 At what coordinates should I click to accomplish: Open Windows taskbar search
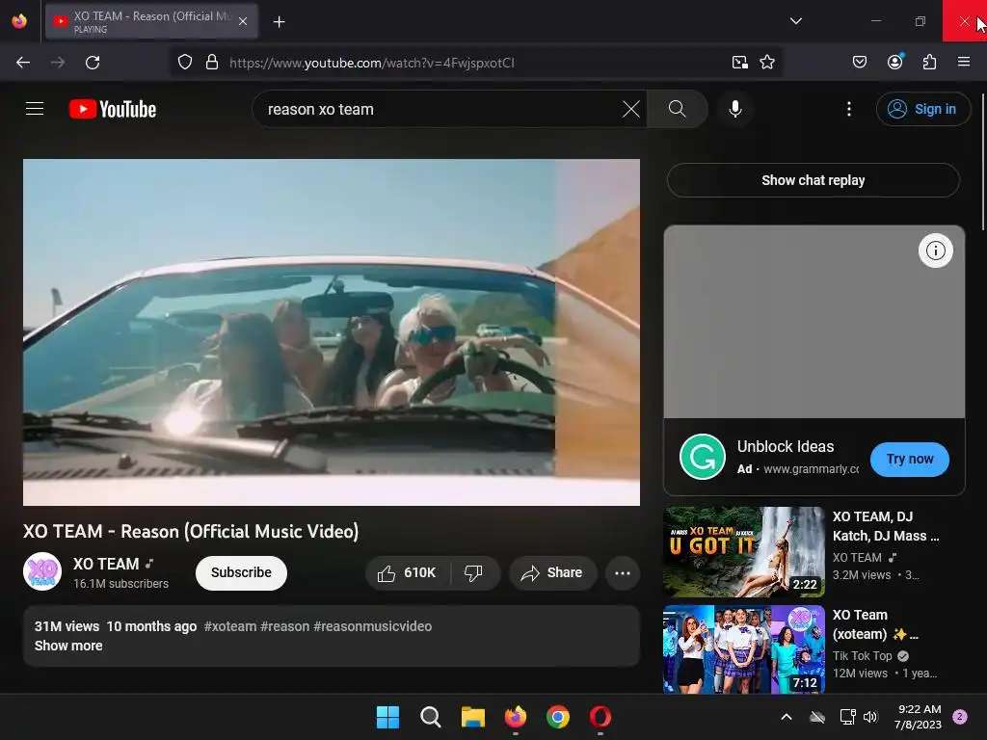(431, 717)
